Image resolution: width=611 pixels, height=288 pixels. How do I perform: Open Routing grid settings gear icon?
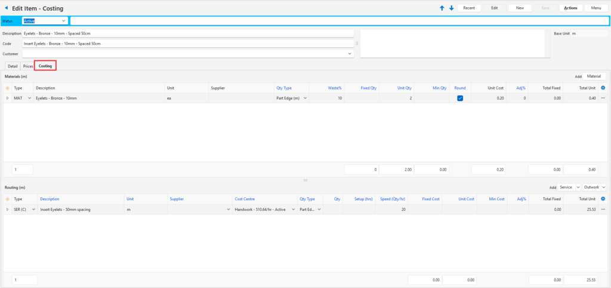603,198
